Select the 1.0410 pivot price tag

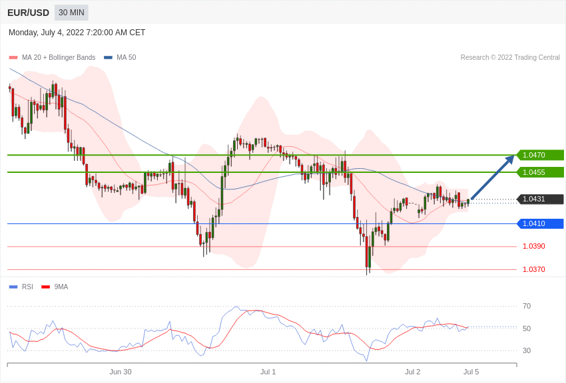[540, 223]
